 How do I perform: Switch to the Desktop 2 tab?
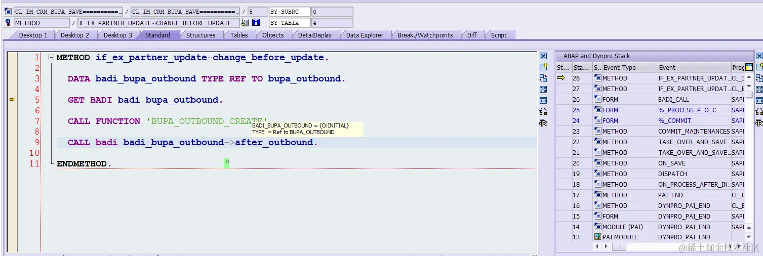point(75,35)
